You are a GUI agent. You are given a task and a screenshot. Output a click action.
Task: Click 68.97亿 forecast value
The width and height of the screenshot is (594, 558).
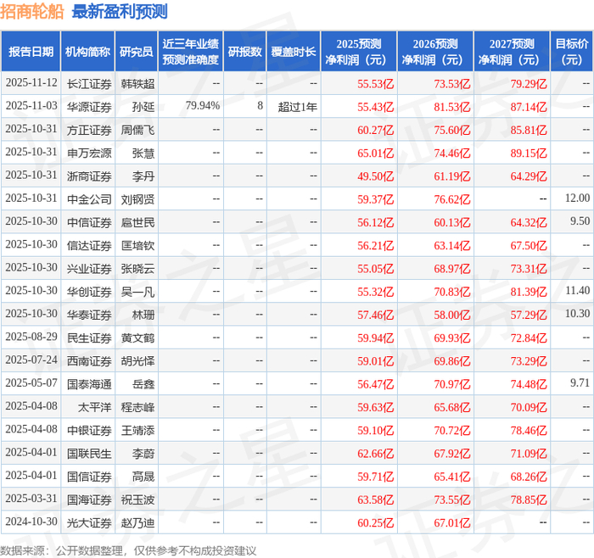point(452,269)
